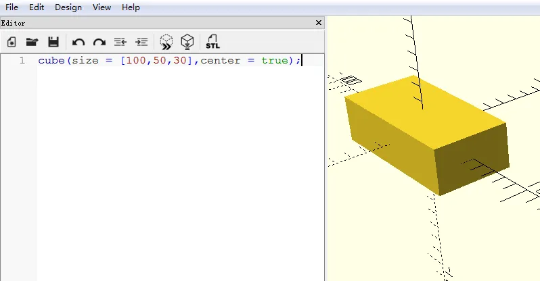Image resolution: width=540 pixels, height=281 pixels.
Task: Redo the last undone edit
Action: click(99, 43)
